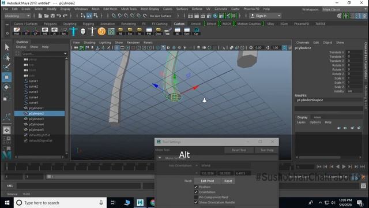Click the Outliner search field

[x=42, y=54]
